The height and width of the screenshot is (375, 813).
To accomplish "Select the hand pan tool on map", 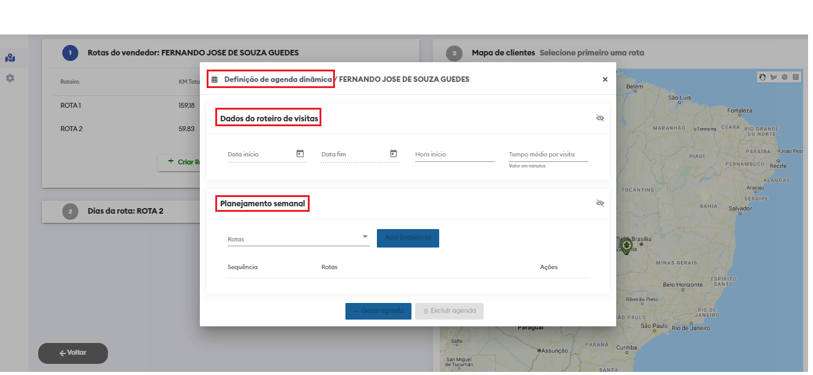I will (762, 77).
